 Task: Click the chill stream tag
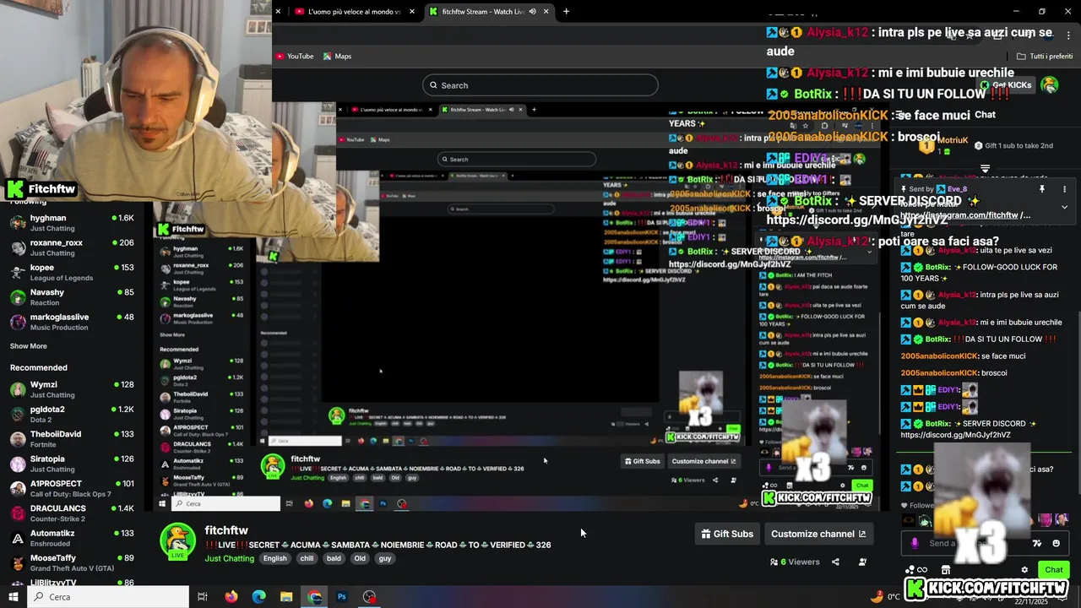(307, 558)
